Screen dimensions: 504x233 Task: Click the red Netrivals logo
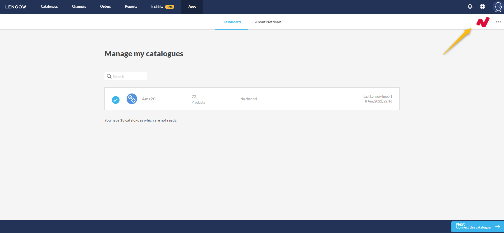tap(483, 22)
